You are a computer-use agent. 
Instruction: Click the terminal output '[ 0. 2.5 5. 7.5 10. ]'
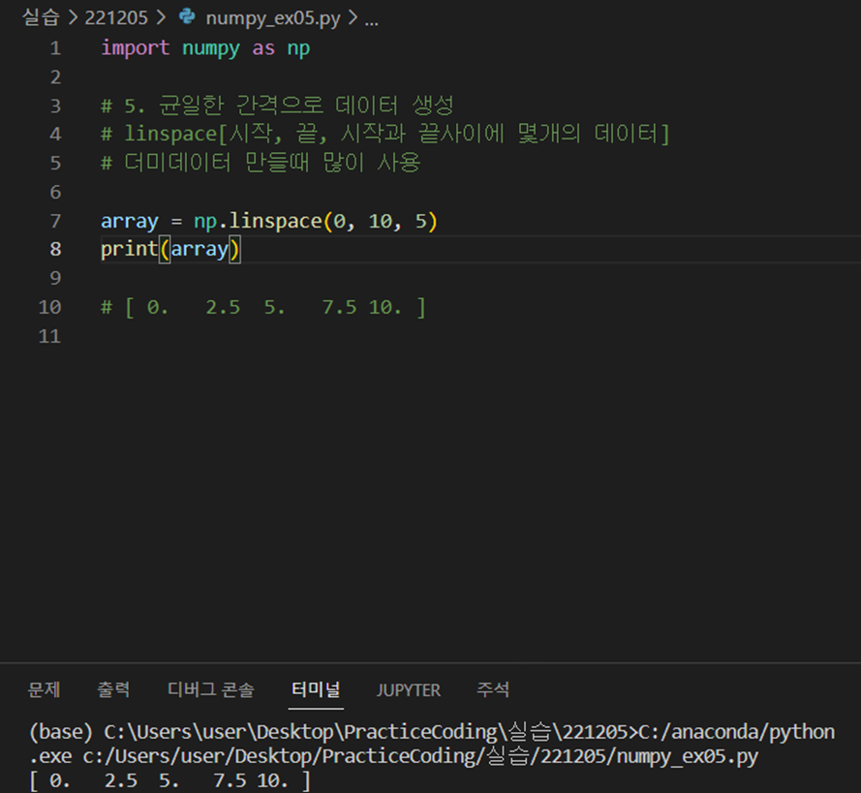[170, 780]
